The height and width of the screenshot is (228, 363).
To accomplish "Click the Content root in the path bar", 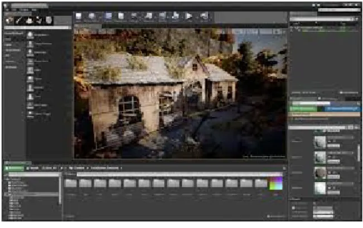I will (78, 168).
